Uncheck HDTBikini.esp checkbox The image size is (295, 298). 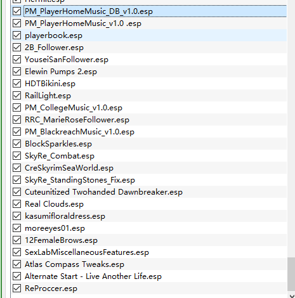tap(16, 84)
